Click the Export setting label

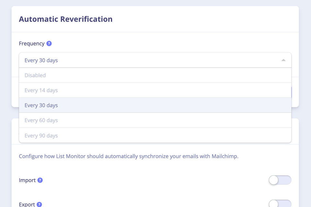click(x=27, y=204)
